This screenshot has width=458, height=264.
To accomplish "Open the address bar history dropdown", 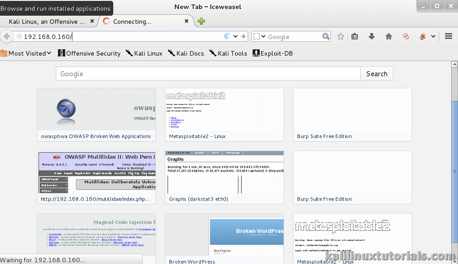I will tap(234, 36).
